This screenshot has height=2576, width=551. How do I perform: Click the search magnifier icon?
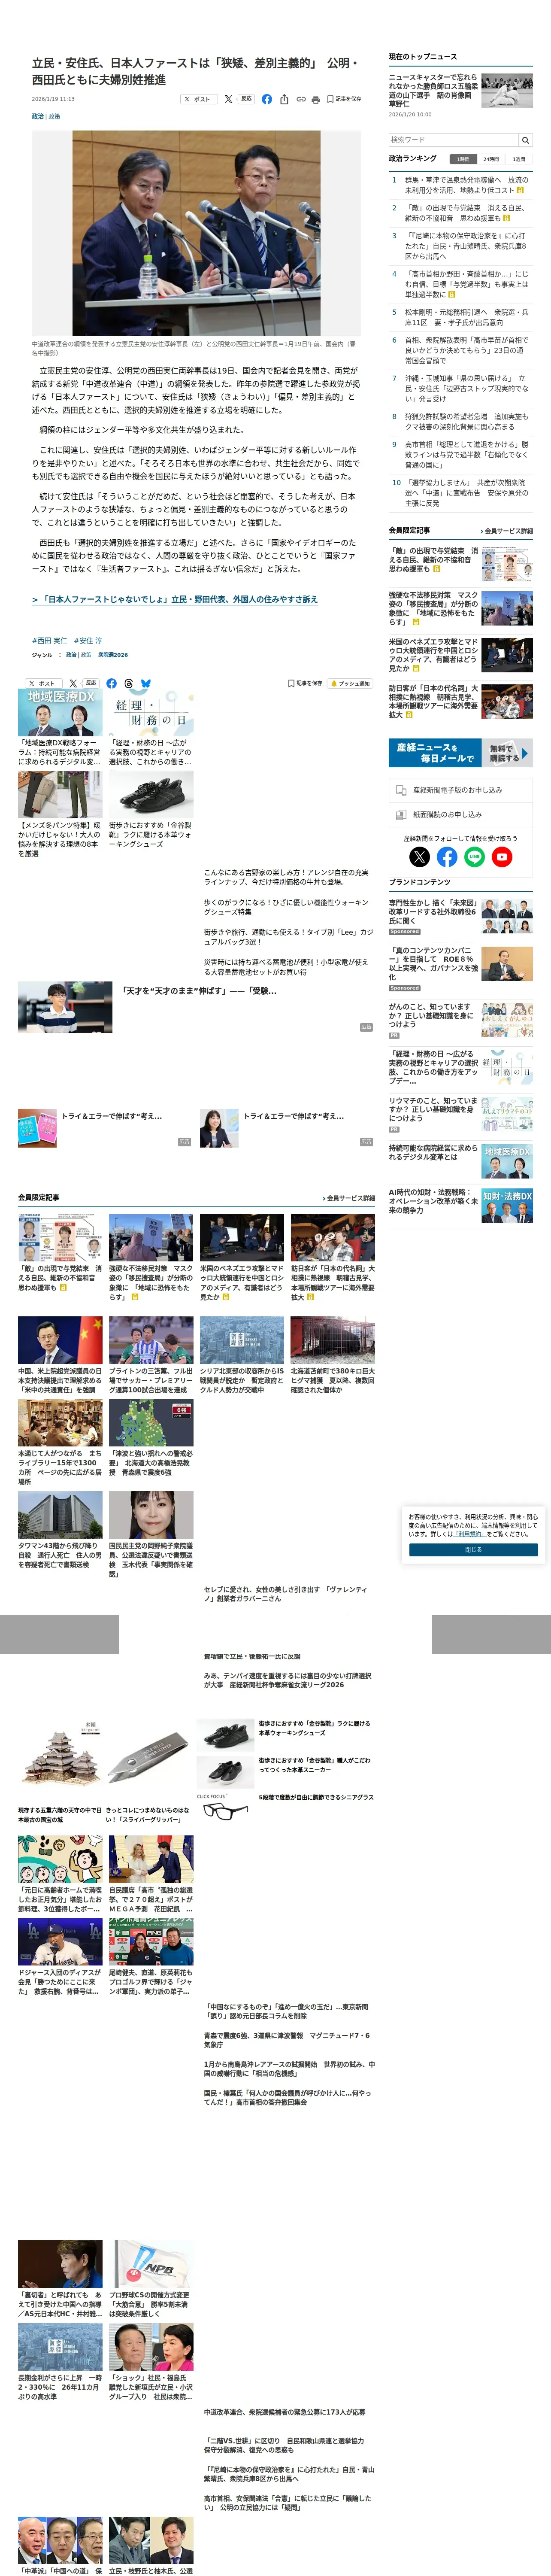click(x=525, y=140)
